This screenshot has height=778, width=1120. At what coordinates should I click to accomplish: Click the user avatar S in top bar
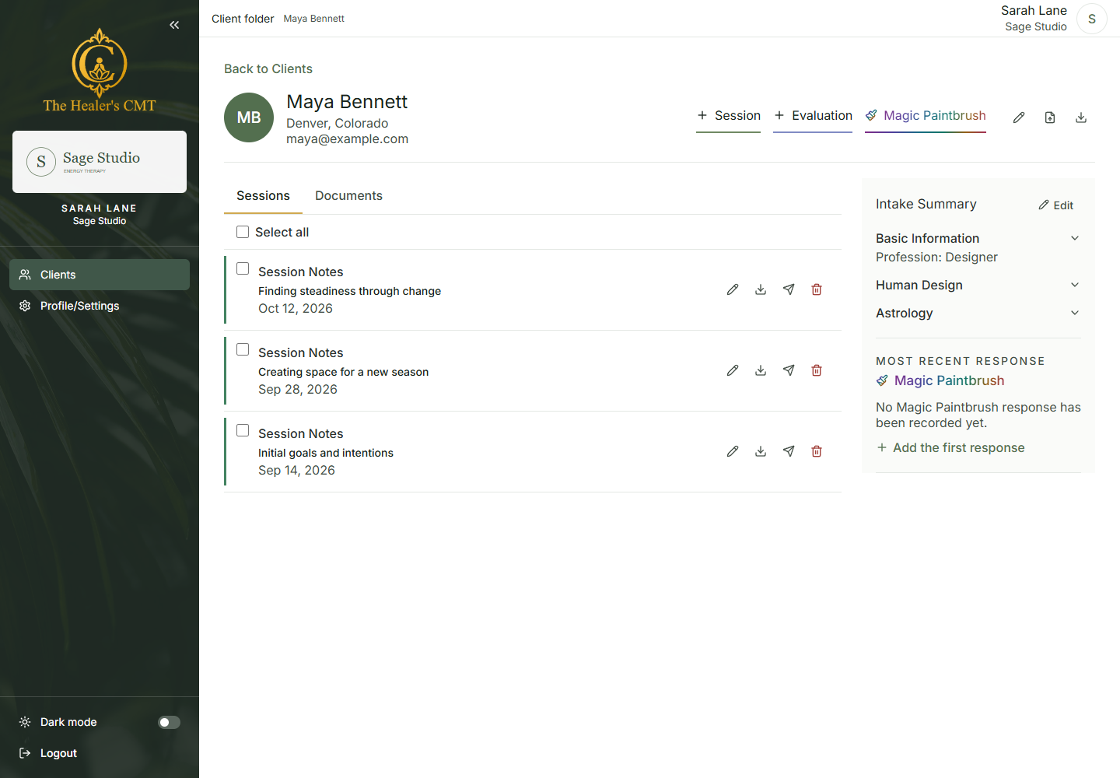click(x=1092, y=19)
